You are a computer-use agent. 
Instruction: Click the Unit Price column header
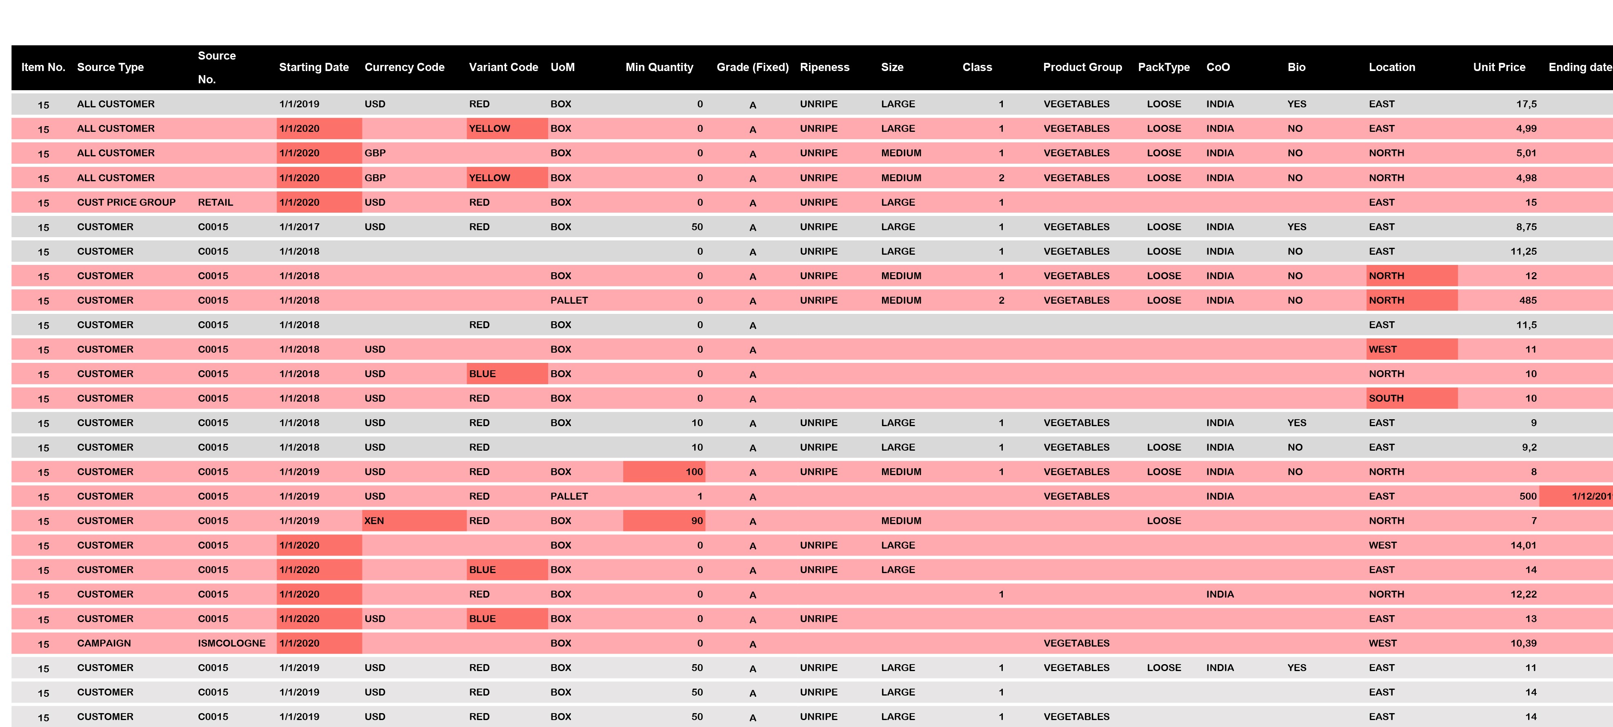coord(1499,67)
